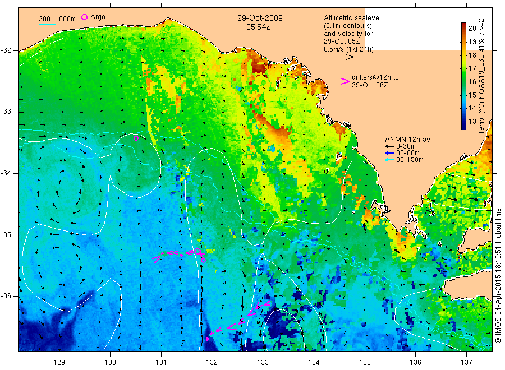
Task: Click the 'Argo' legend label
Action: 98,17
